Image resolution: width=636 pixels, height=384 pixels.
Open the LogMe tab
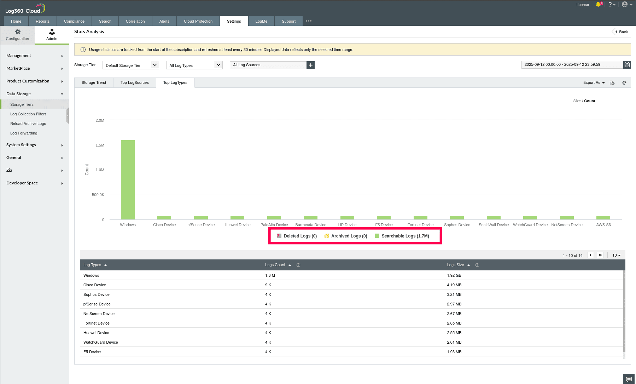pyautogui.click(x=261, y=21)
